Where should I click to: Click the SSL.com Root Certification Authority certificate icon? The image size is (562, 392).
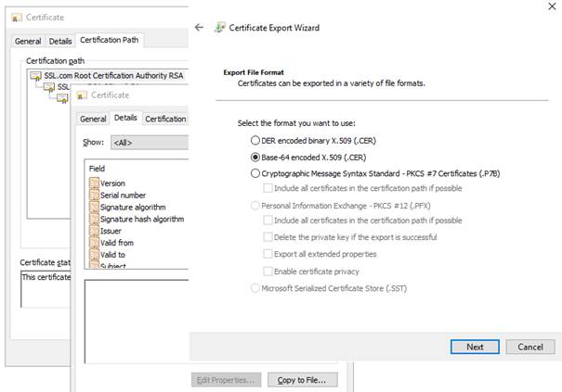36,75
